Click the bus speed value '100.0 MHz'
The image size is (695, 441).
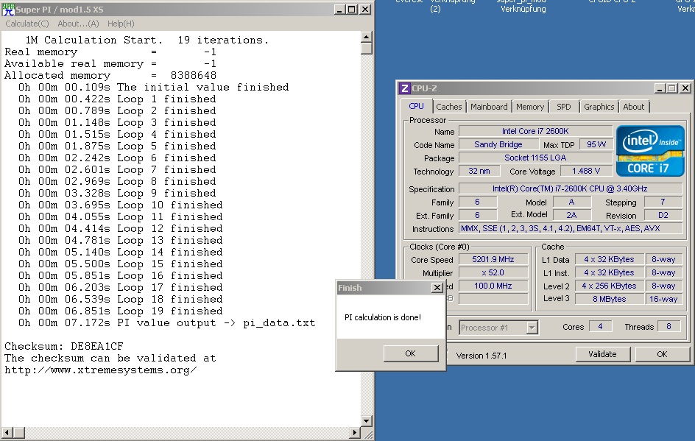pyautogui.click(x=493, y=286)
